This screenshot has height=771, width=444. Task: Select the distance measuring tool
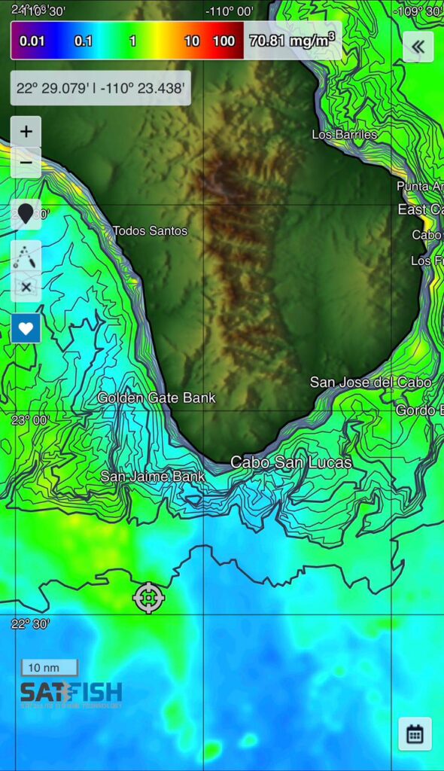point(26,256)
